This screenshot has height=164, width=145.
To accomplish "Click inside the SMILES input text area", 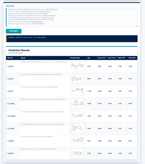I will coord(72,17).
